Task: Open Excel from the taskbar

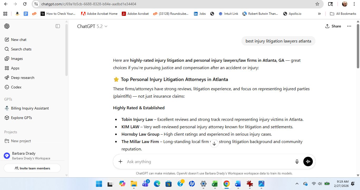Action: (215, 184)
